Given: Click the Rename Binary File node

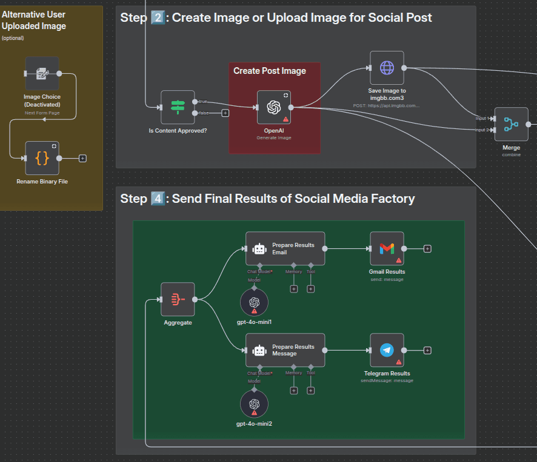Looking at the screenshot, I should (42, 158).
